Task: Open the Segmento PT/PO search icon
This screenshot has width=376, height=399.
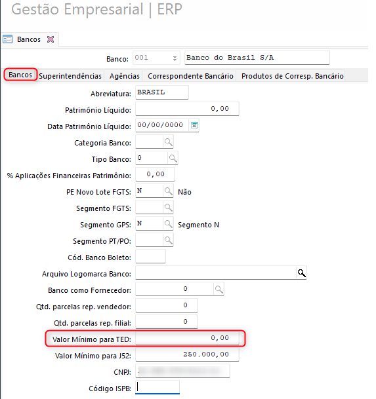Action: (168, 240)
